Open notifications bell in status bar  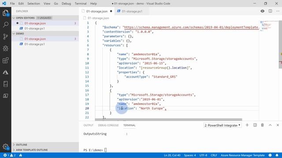pos(277,155)
